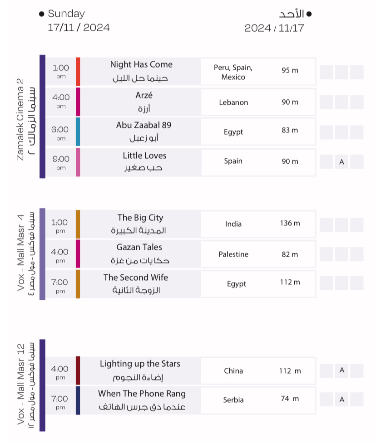The width and height of the screenshot is (376, 443).
Task: Open the Night Has Come film title
Action: 141,65
